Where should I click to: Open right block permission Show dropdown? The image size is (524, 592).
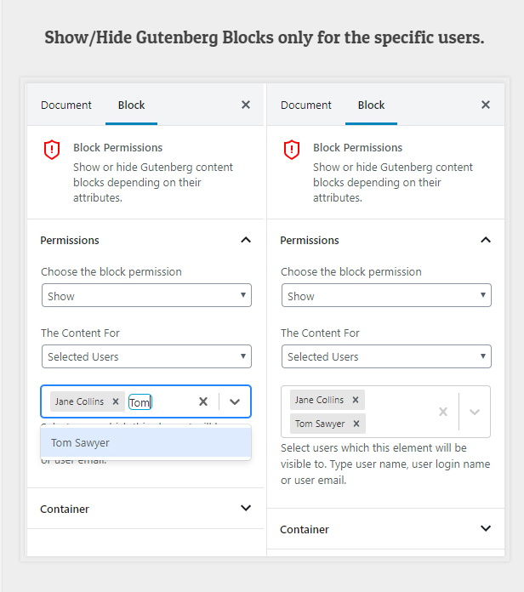point(386,296)
